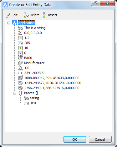Click the Delete icon with red X

pos(26,15)
